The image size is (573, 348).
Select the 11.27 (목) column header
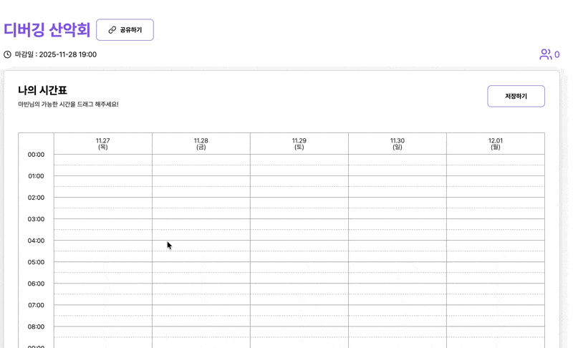tap(103, 144)
